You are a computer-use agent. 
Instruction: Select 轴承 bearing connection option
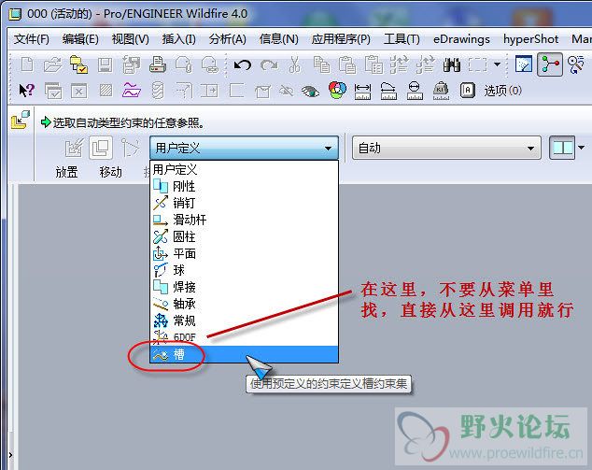coord(244,304)
